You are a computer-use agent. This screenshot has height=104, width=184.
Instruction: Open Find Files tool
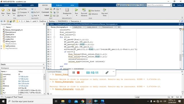tap(22, 9)
